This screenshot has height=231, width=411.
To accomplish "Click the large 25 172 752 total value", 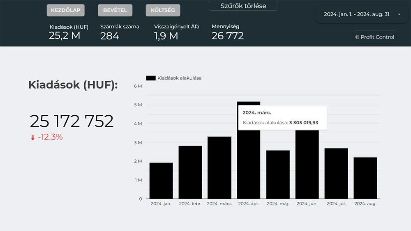I will 72,121.
